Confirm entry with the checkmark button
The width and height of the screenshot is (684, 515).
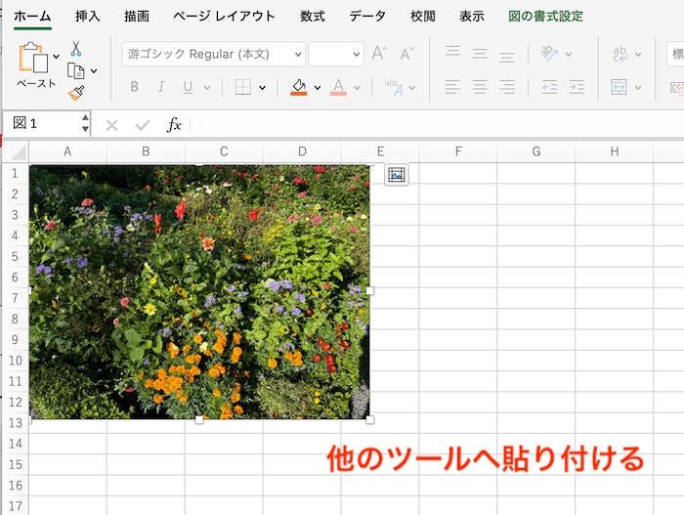pos(143,126)
